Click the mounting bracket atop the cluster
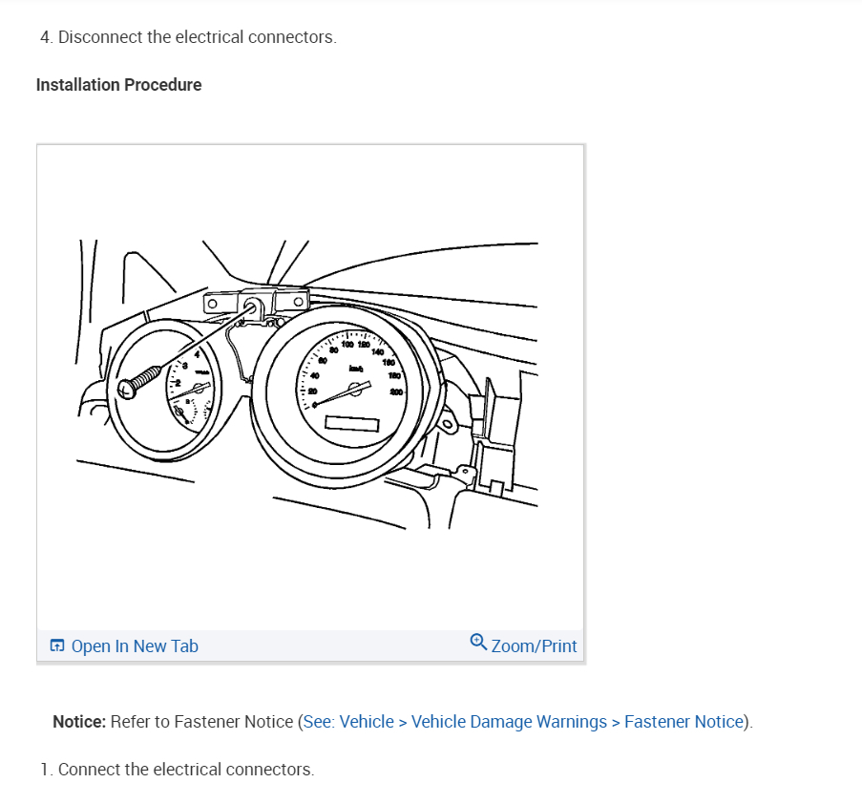This screenshot has width=862, height=804. [256, 303]
